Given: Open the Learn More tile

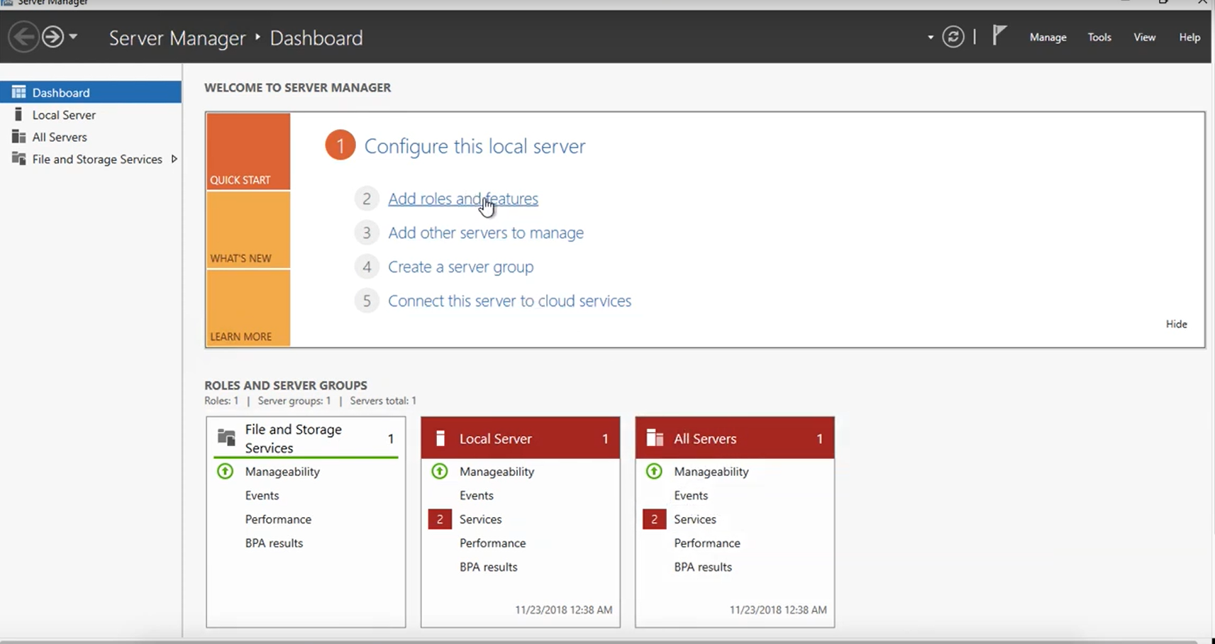Looking at the screenshot, I should [248, 309].
